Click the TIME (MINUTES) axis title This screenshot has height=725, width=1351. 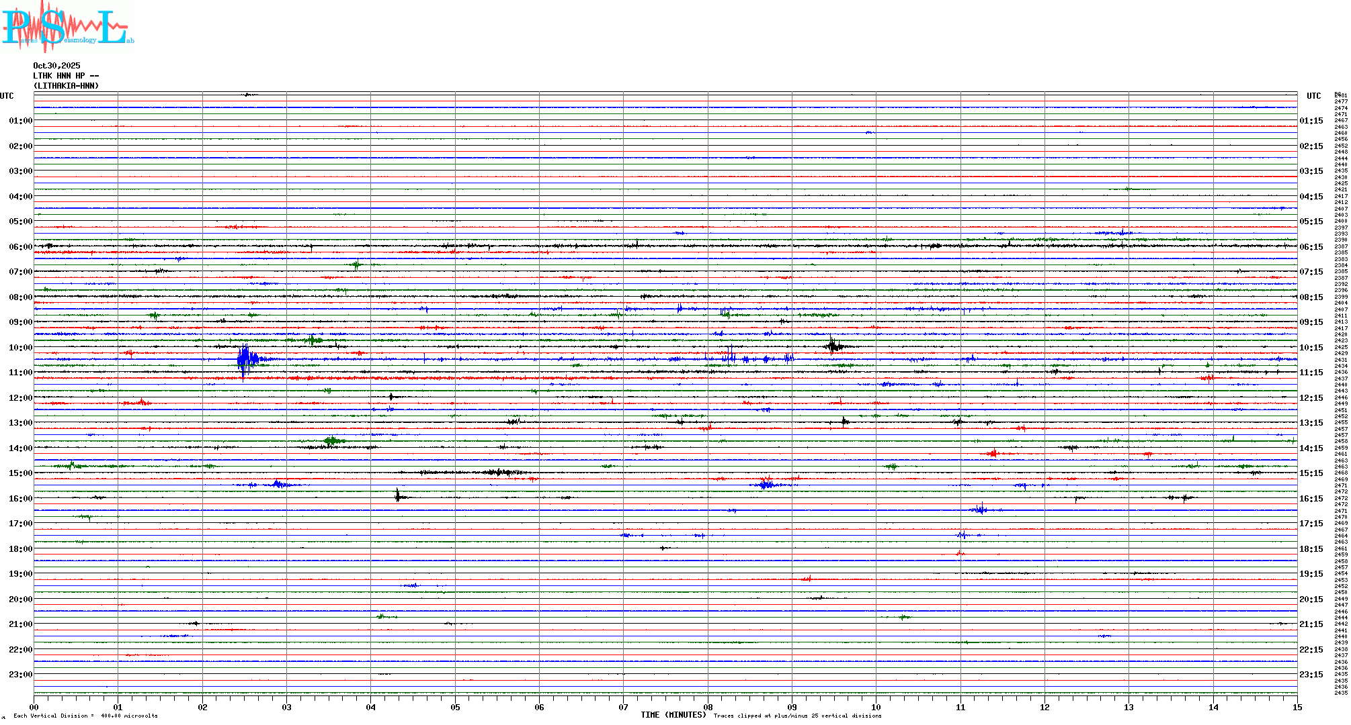point(673,715)
